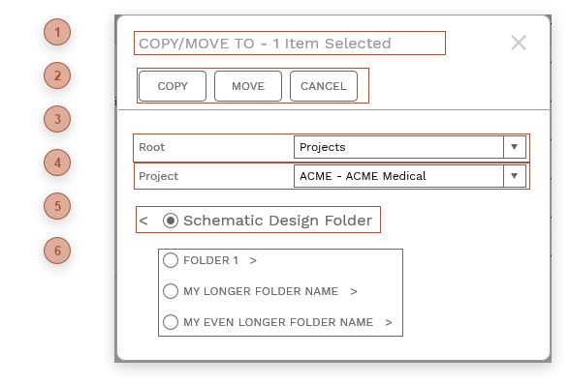
Task: Select Schematic Design Folder radio button
Action: tap(171, 221)
